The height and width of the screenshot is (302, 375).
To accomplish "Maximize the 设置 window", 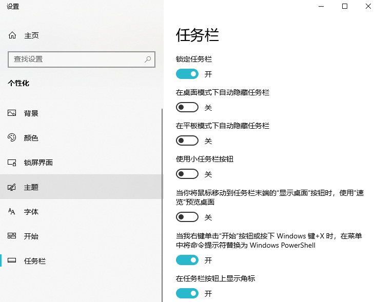I will [345, 6].
